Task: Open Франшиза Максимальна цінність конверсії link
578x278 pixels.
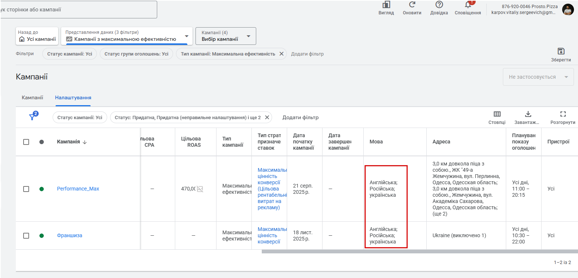Action: pos(272,235)
